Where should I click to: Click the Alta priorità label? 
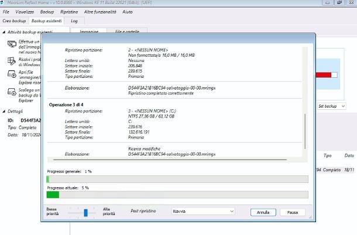pos(109,212)
